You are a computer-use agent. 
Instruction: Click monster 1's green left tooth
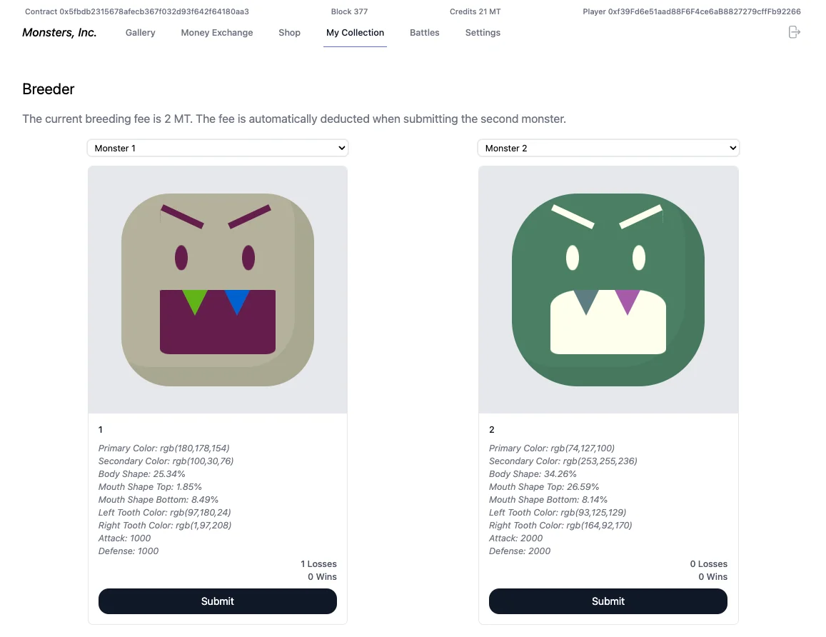[x=194, y=300]
